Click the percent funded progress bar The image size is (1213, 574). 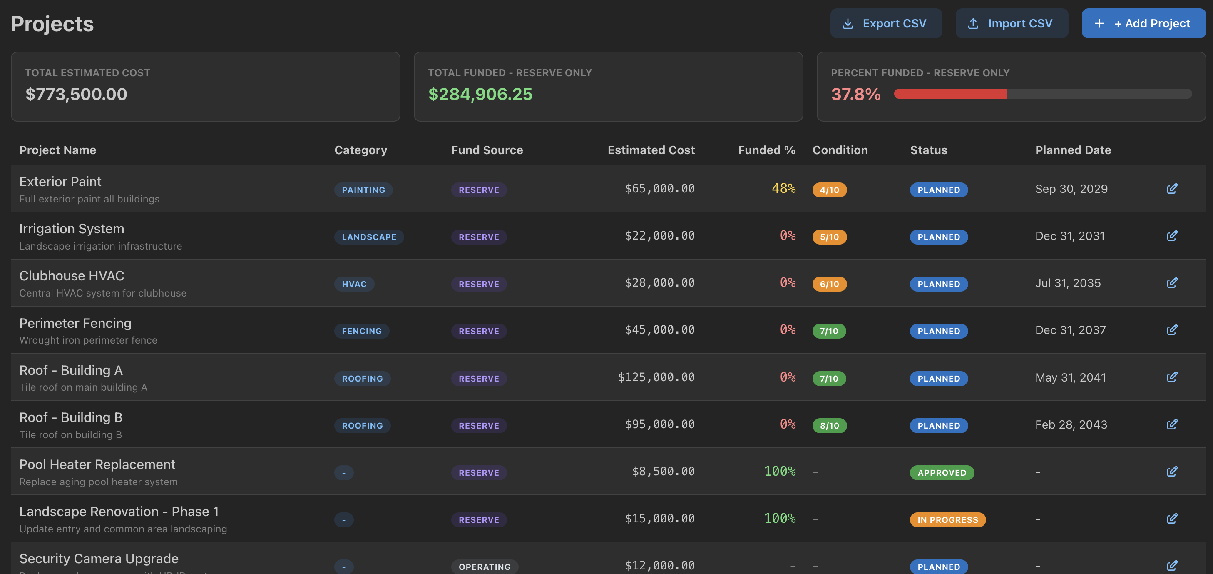[x=1043, y=94]
